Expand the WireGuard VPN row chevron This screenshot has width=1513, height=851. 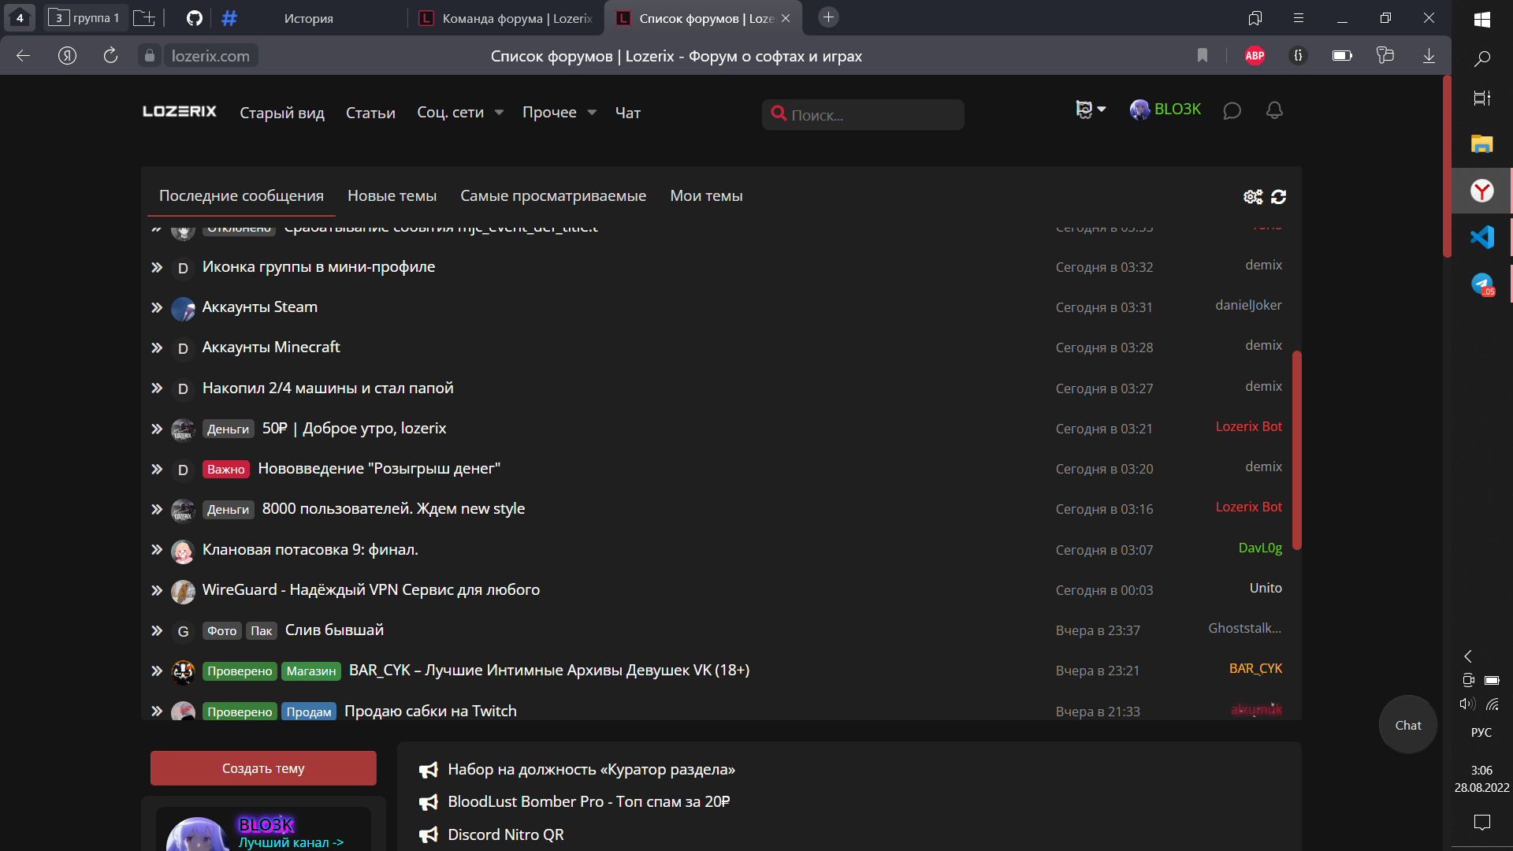157,590
